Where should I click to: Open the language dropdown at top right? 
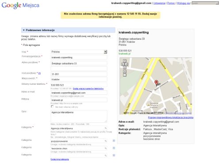tap(205, 3)
